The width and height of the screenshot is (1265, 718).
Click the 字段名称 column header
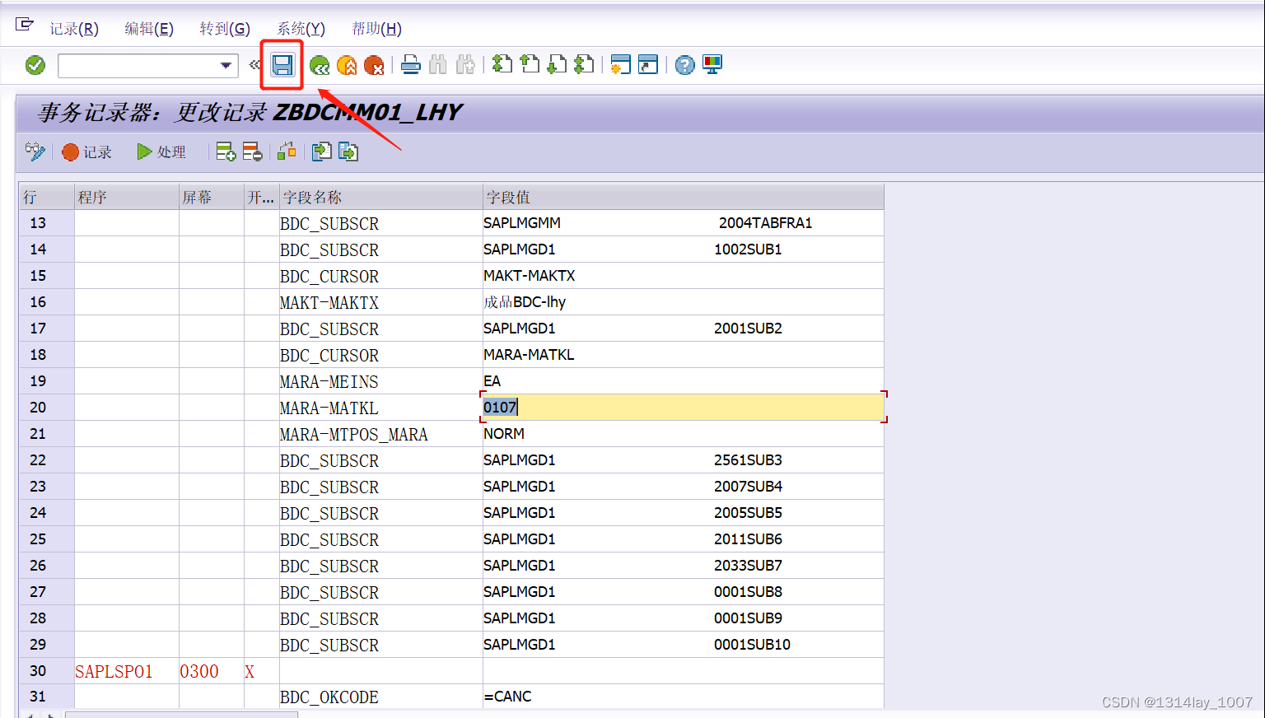click(381, 197)
